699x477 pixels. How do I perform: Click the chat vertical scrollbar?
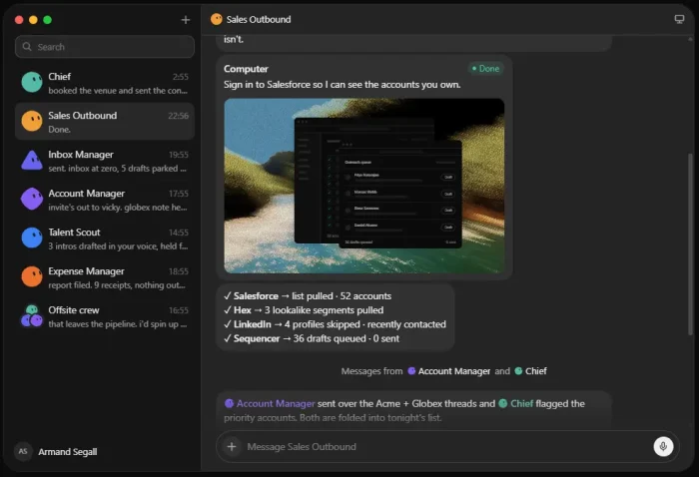(x=691, y=244)
